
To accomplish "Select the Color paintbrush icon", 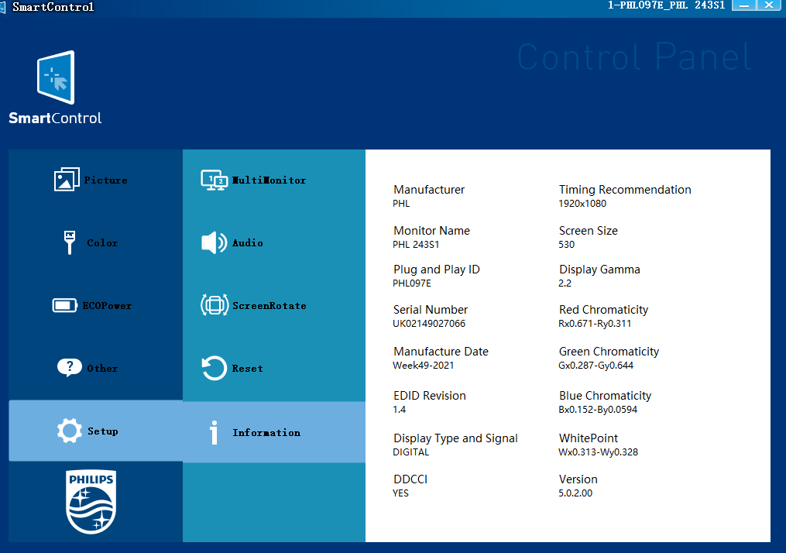I will click(69, 242).
